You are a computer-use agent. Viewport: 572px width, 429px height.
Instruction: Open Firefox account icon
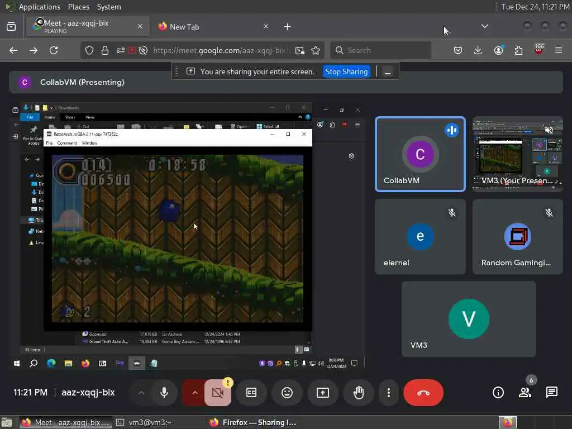(x=498, y=50)
